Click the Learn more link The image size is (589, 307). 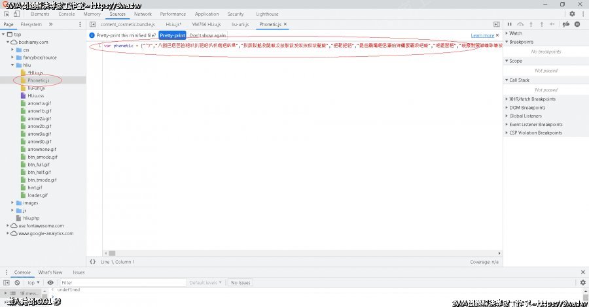[x=482, y=35]
